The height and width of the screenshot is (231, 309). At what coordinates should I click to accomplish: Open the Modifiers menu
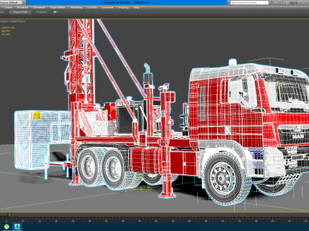tap(23, 8)
